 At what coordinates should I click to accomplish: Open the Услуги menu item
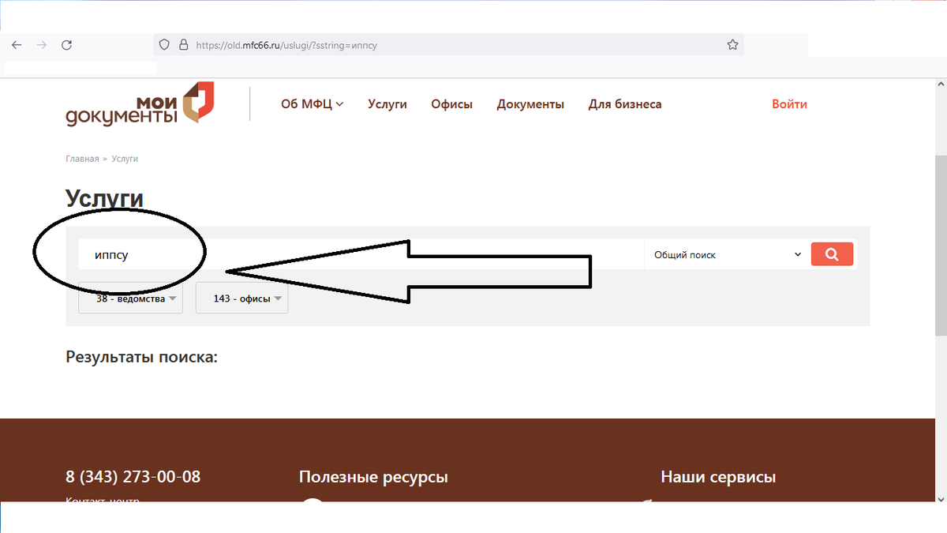pyautogui.click(x=387, y=103)
